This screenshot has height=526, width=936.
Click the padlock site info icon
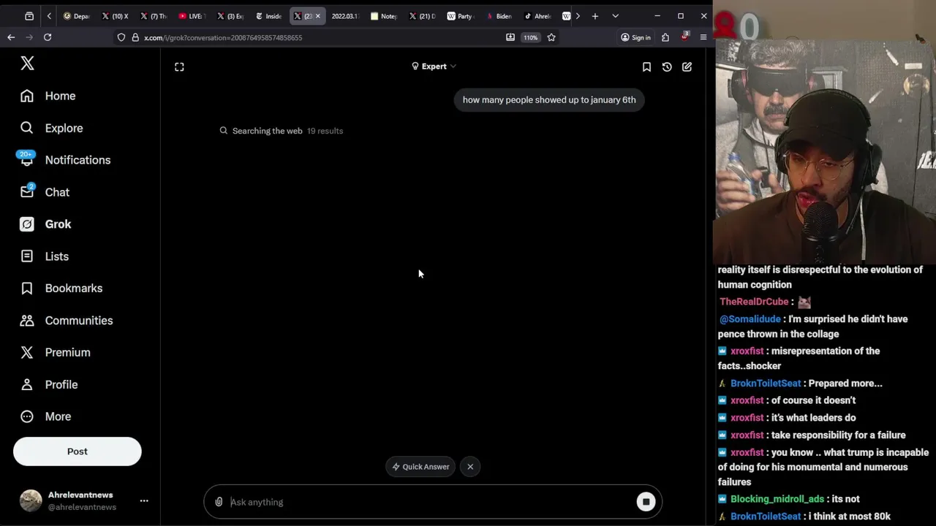pos(135,37)
